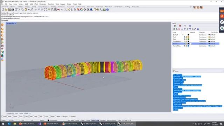Open Linetype dropdown for Fault layer
224x126 pixels.
pyautogui.click(x=203, y=37)
